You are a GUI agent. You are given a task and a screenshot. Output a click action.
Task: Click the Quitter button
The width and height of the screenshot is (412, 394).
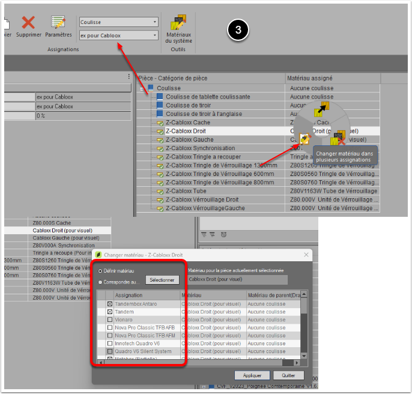(x=288, y=375)
